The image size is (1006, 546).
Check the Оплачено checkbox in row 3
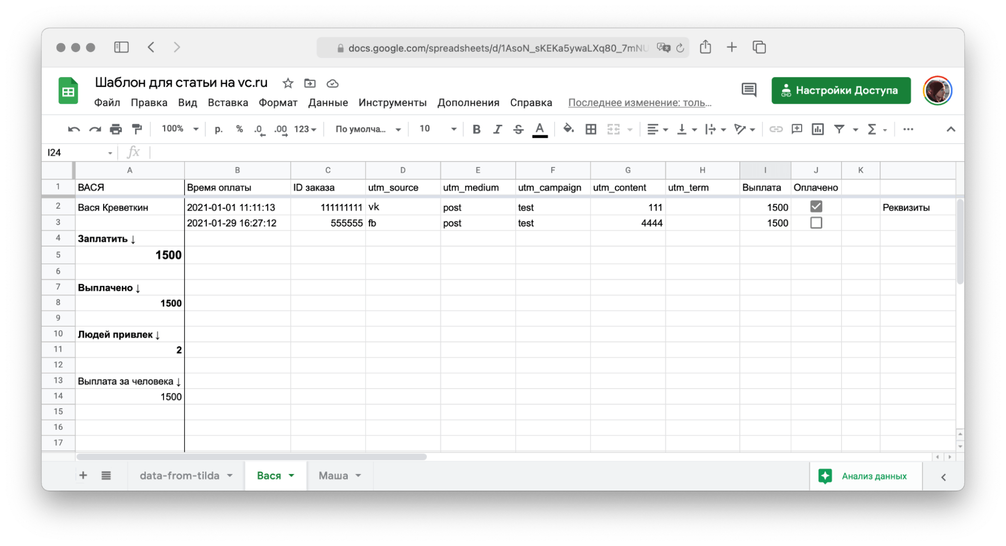coord(816,223)
